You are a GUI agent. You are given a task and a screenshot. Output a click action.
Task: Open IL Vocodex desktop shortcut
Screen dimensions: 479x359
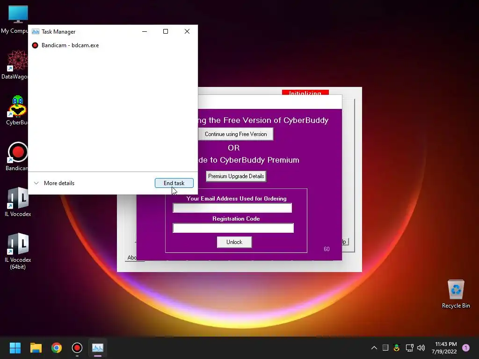pyautogui.click(x=18, y=202)
